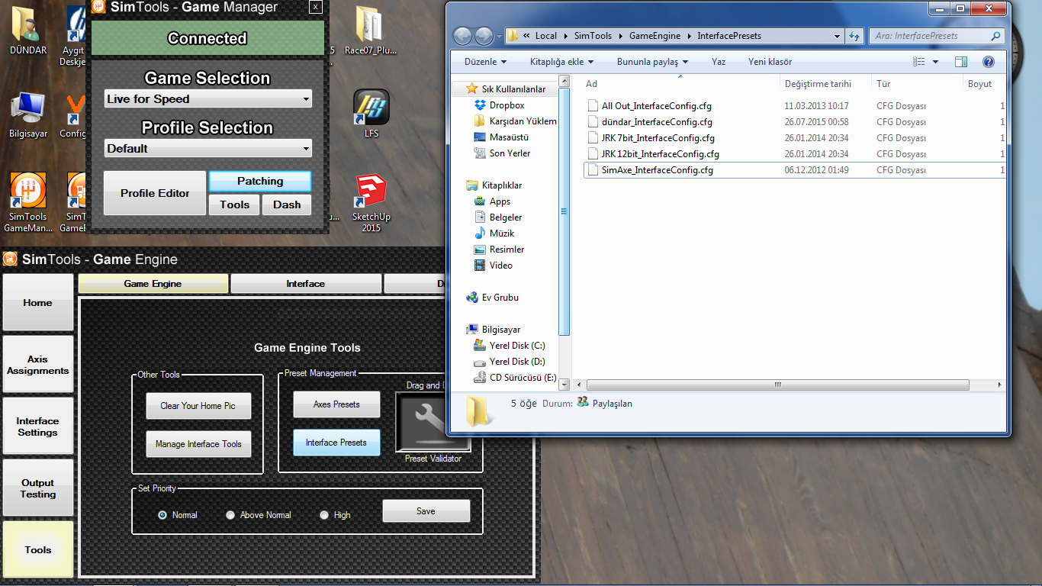
Task: Open the Bilgisayar desktop icon
Action: pyautogui.click(x=29, y=108)
